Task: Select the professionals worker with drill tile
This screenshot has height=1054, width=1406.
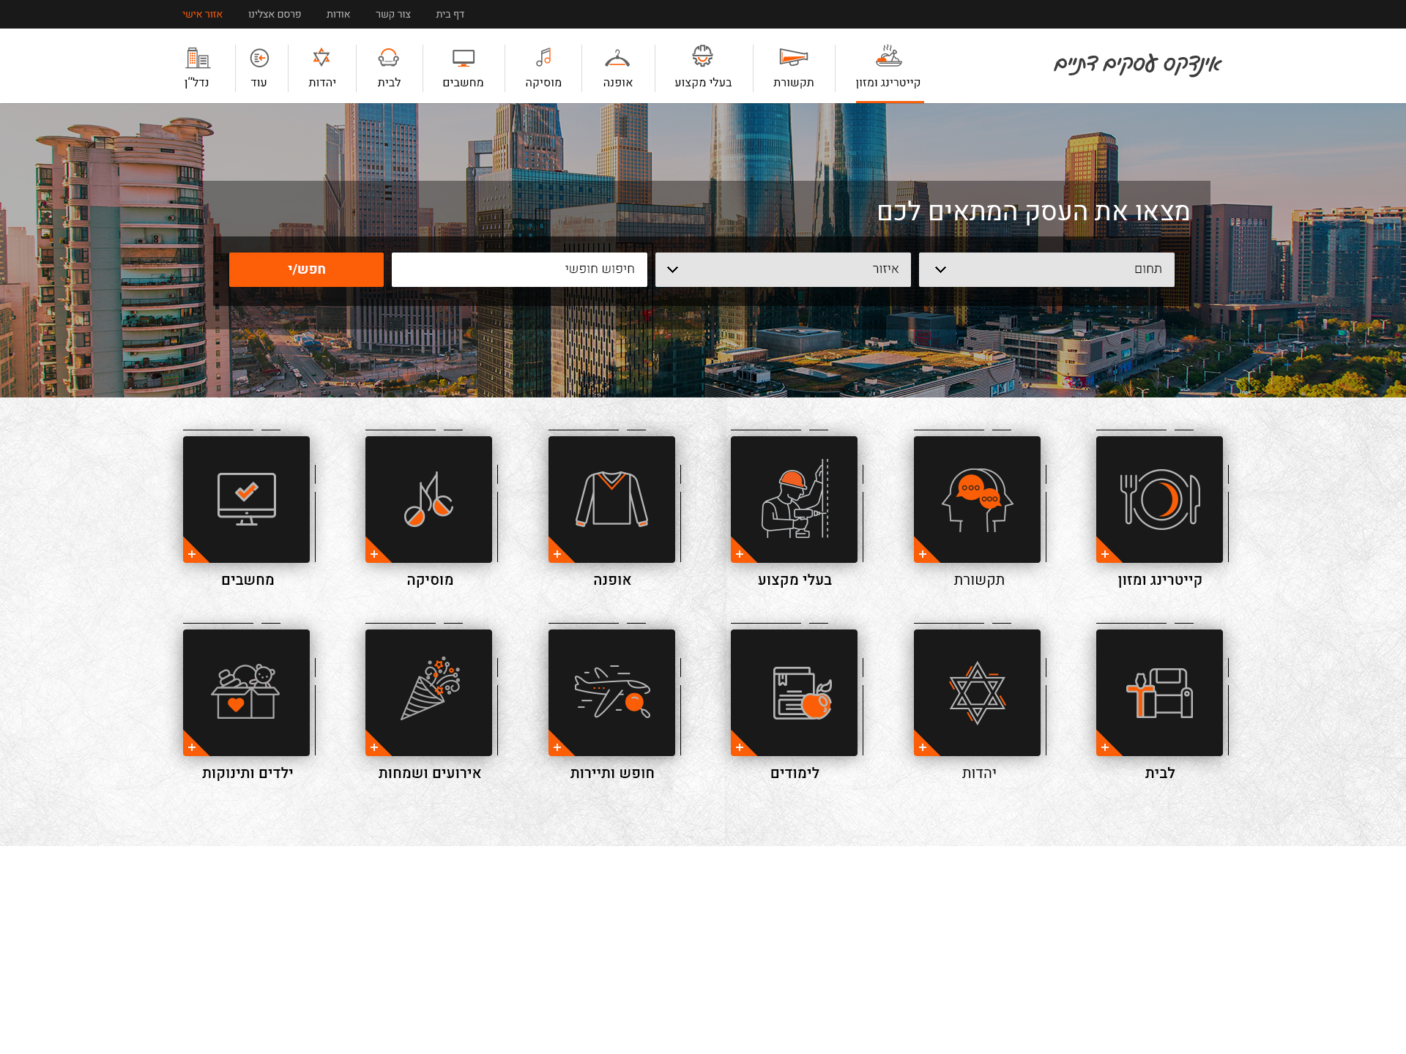Action: [794, 500]
